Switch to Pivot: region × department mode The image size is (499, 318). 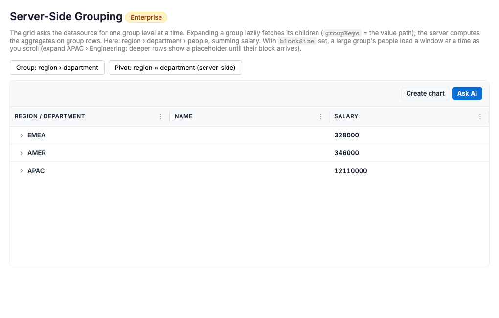tap(175, 68)
